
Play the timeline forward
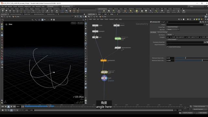[11, 107]
